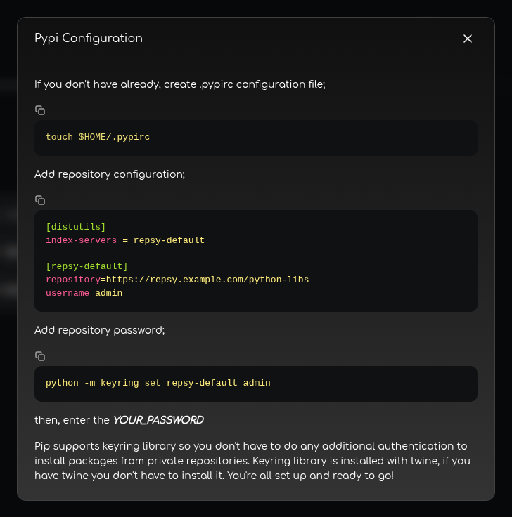
Task: Click the 'python -m keyring set' command text
Action: click(158, 383)
